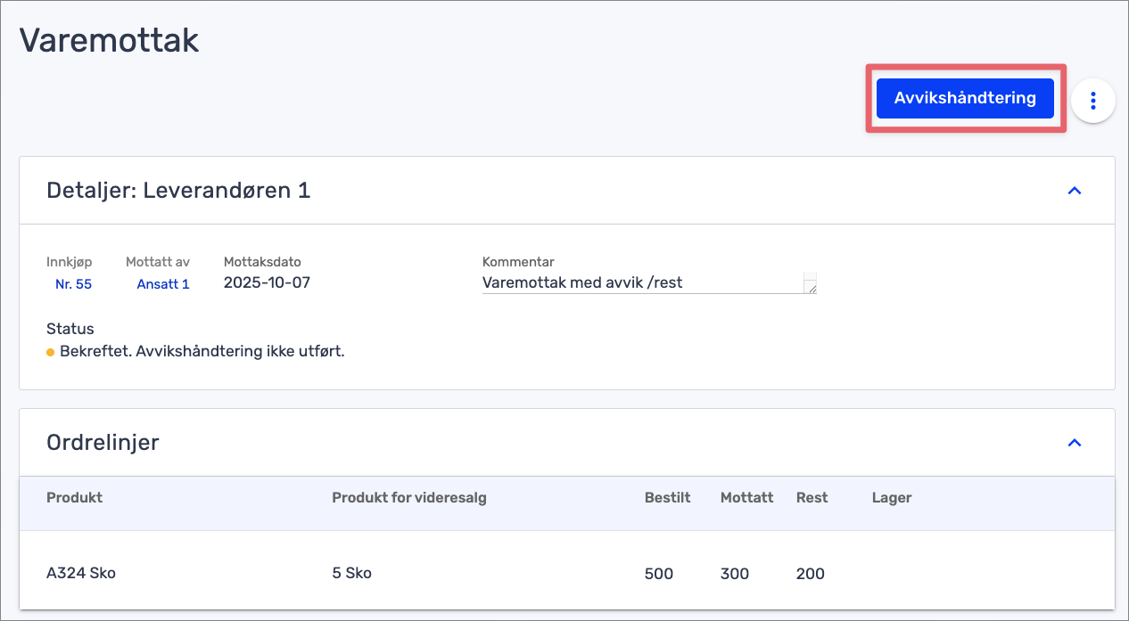Select the A324 Sko order line
This screenshot has height=621, width=1129.
pos(81,573)
